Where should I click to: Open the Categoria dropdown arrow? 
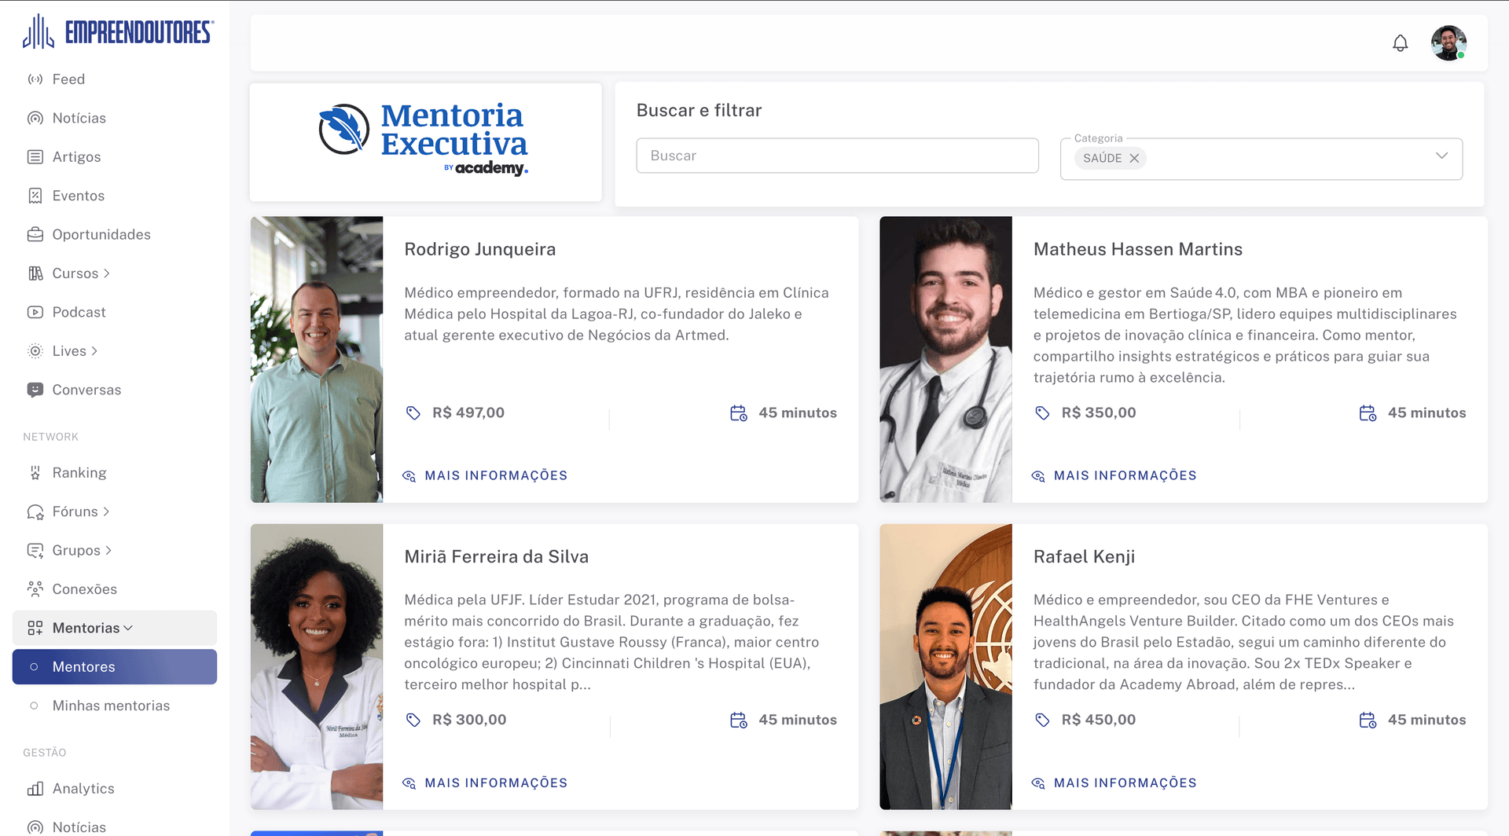pos(1441,156)
